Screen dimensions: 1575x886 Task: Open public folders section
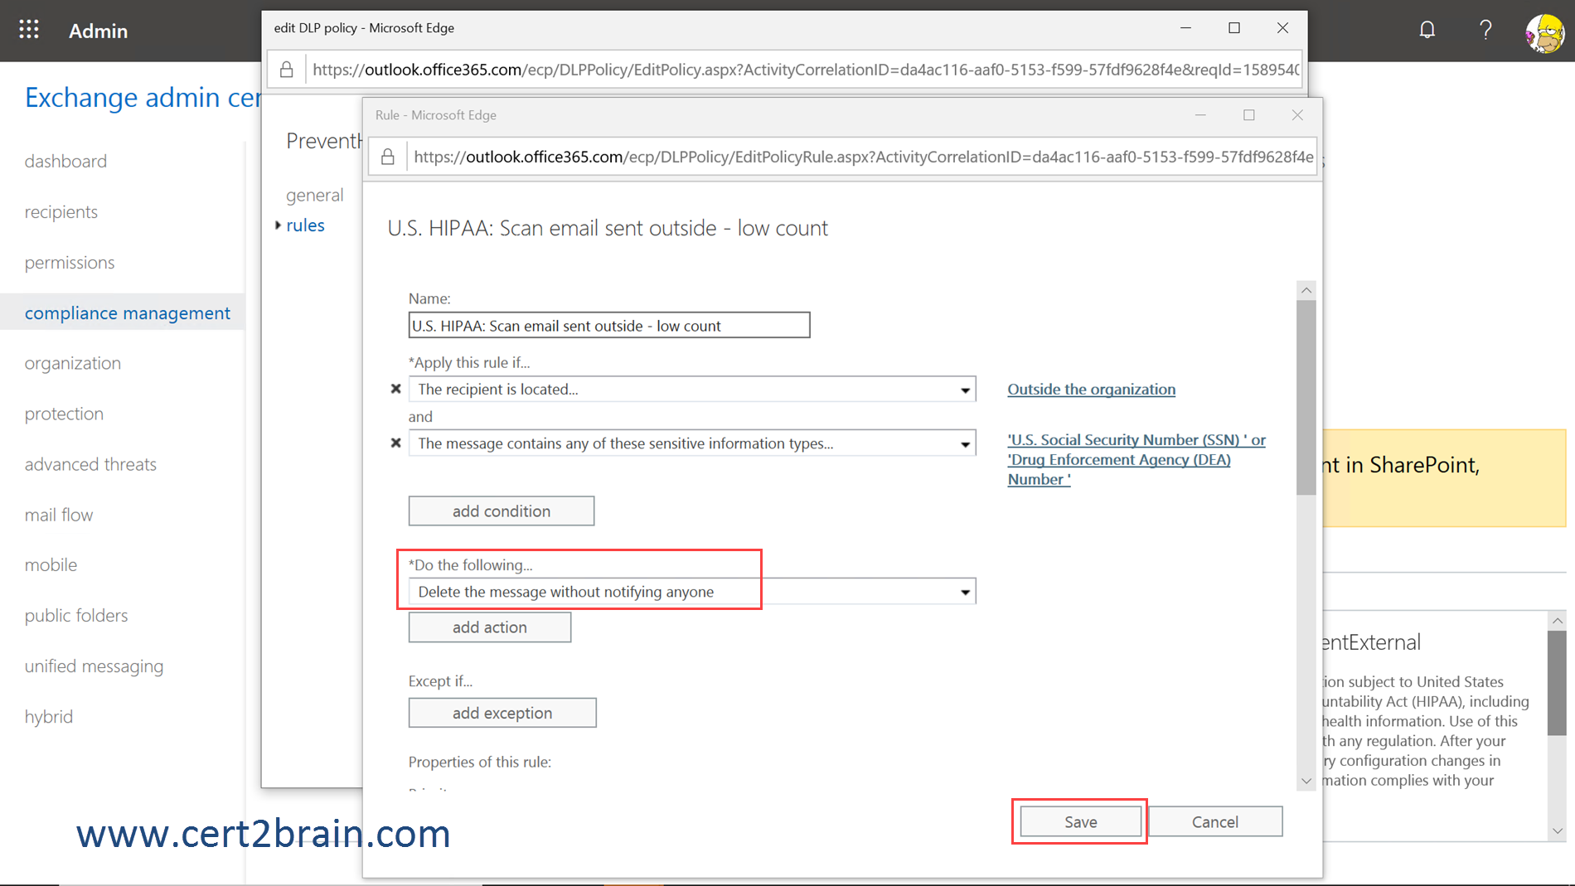76,616
